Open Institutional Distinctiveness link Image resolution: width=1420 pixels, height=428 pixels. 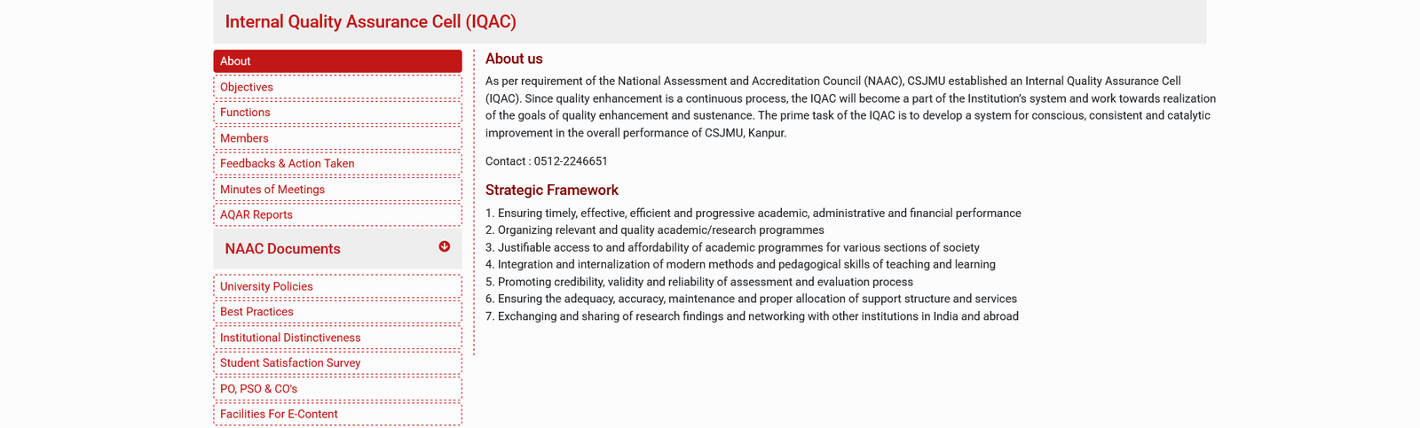click(x=290, y=338)
